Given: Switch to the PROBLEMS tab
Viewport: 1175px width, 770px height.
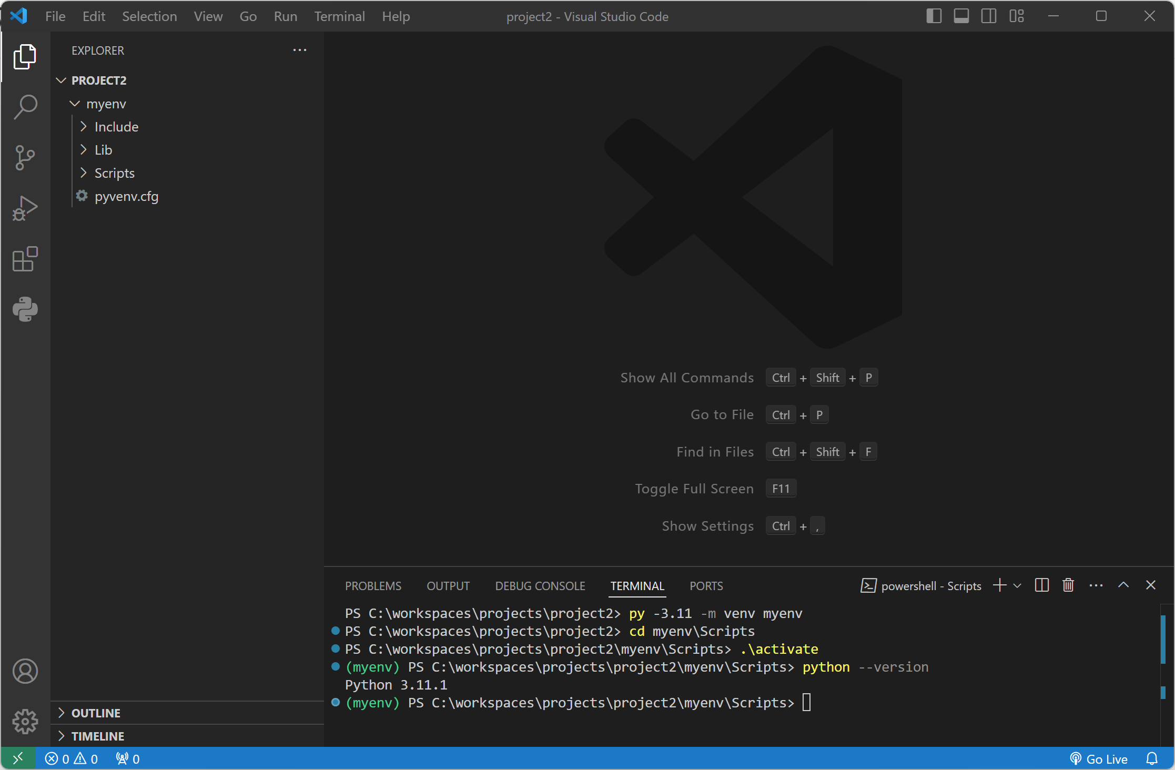Looking at the screenshot, I should point(373,586).
